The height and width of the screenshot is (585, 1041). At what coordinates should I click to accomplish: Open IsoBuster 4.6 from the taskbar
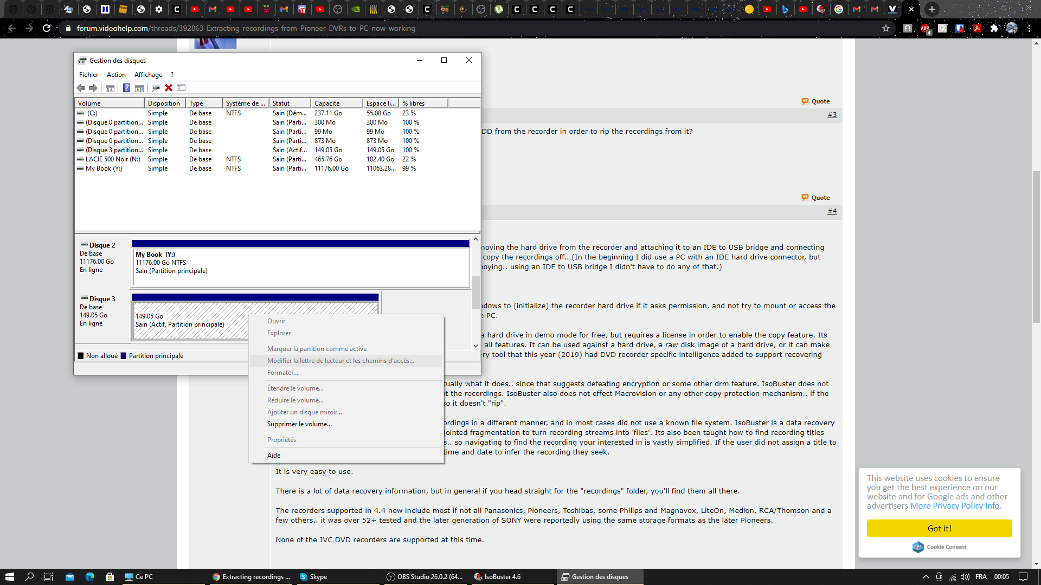click(x=497, y=577)
